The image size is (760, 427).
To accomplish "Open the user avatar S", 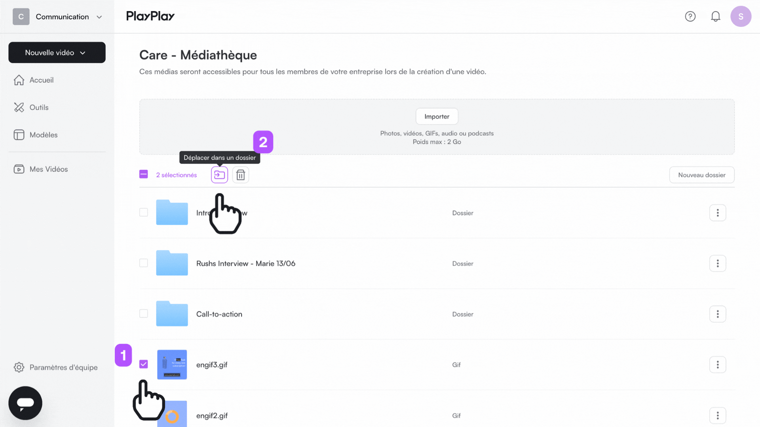I will tap(741, 16).
